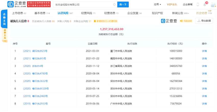The width and height of the screenshot is (217, 112).
Task: Select 品牌主页 side tab
Action: click(x=5, y=35)
